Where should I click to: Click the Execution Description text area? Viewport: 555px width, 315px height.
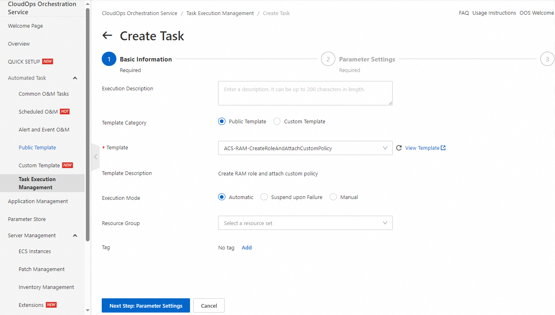coord(305,93)
